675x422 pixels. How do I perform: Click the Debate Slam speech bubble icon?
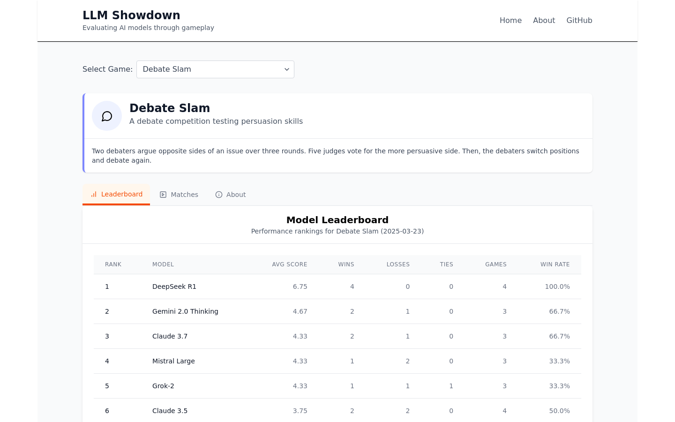(x=107, y=116)
